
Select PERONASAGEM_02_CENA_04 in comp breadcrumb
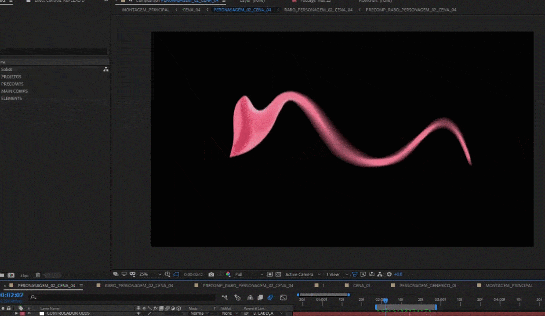tap(242, 10)
